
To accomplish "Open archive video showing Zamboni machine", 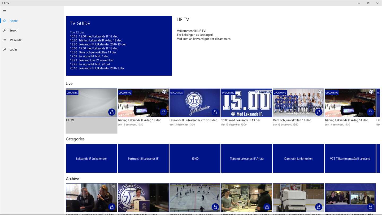I will click(x=298, y=197).
